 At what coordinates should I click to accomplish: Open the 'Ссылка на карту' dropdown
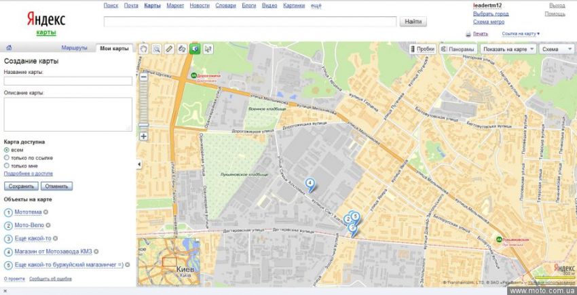click(521, 33)
